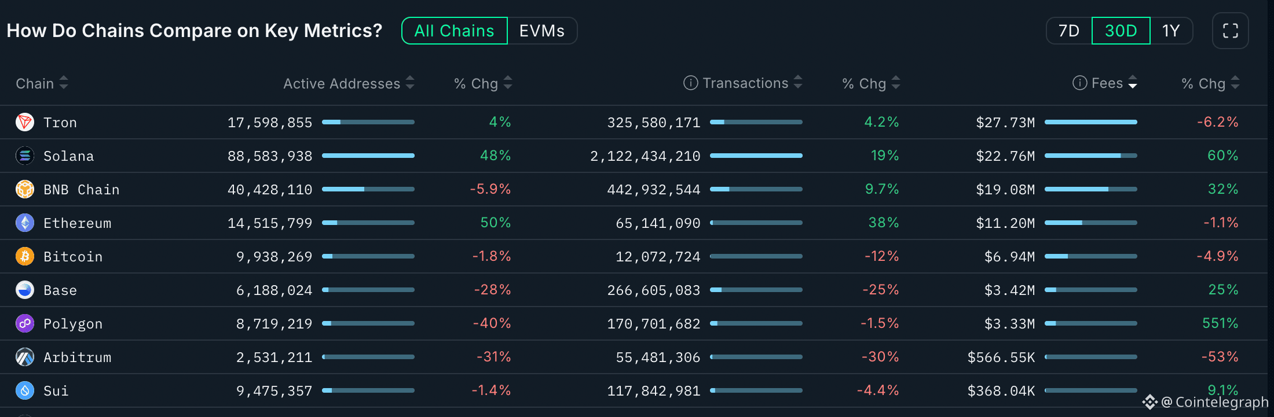Select the 30D timeframe
Viewport: 1274px width, 417px height.
[1121, 31]
